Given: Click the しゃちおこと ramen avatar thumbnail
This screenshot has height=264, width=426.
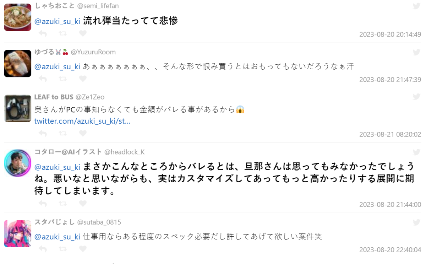Looking at the screenshot, I should click(x=17, y=17).
